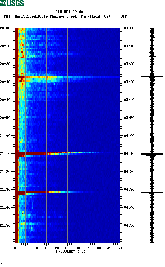Click the 04:30 spike on seismogram trace
Image resolution: width=165 pixels, height=267 pixels.
(x=152, y=192)
